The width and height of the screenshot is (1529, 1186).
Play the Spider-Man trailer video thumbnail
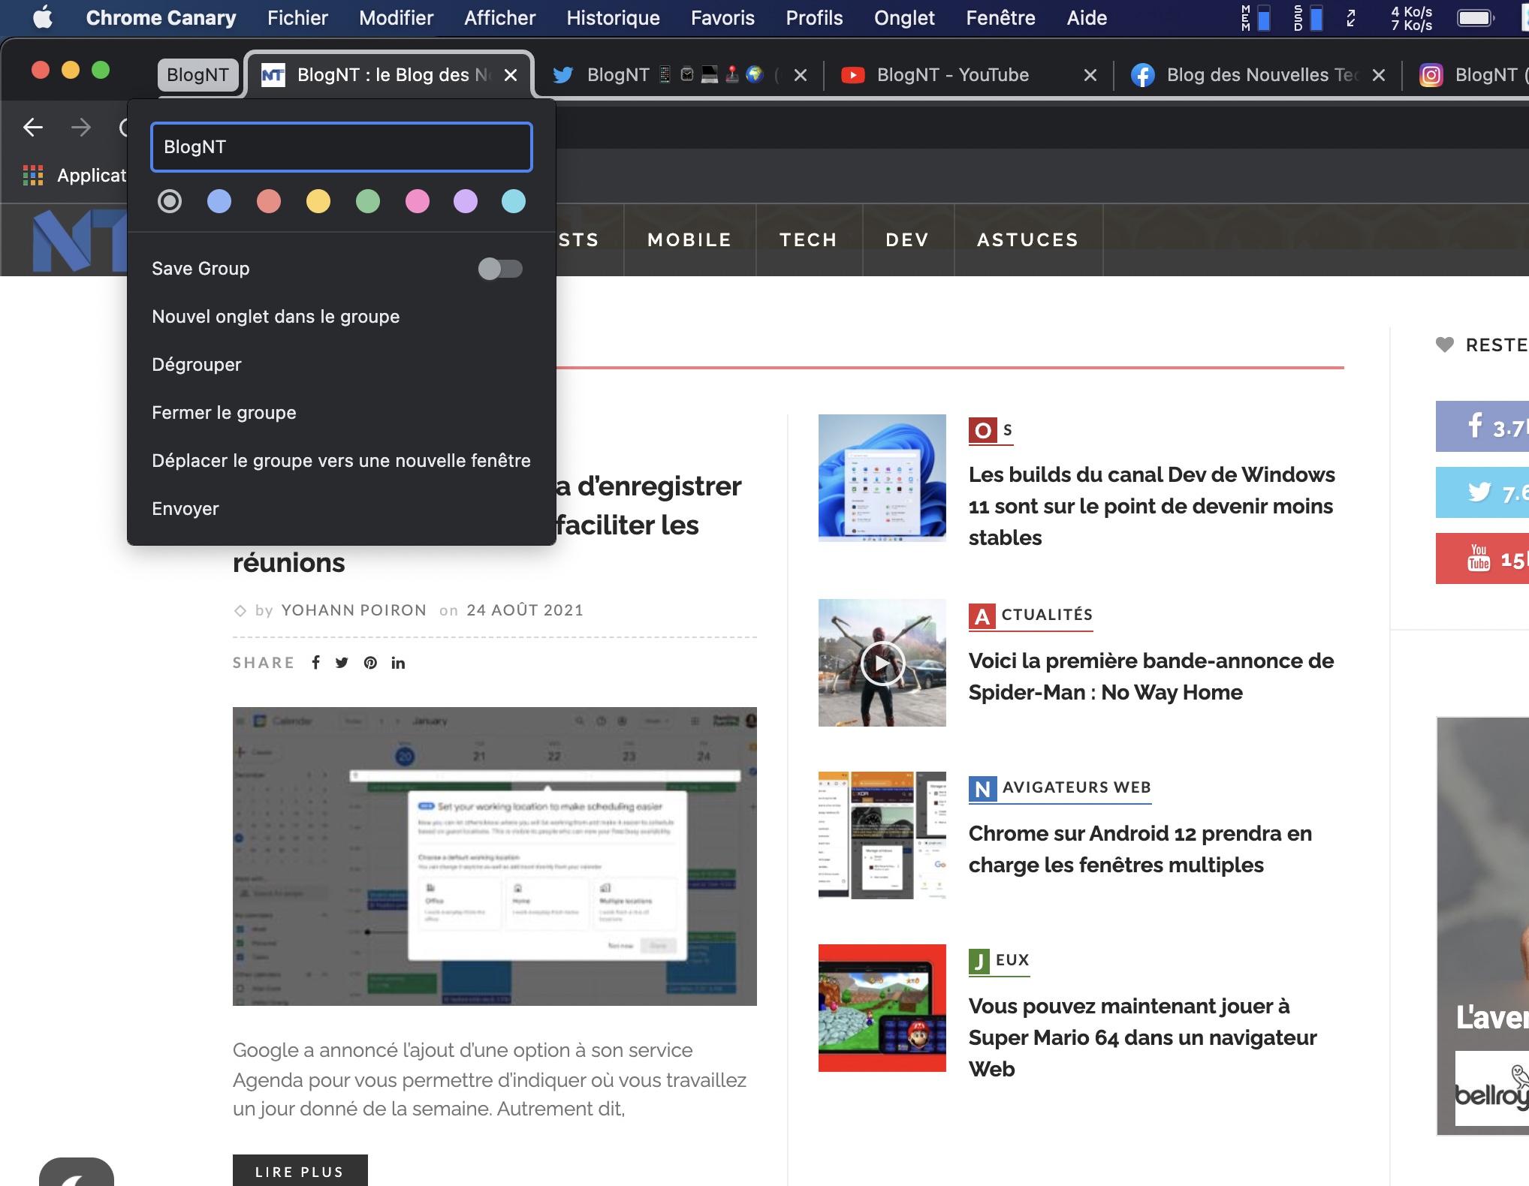coord(882,663)
